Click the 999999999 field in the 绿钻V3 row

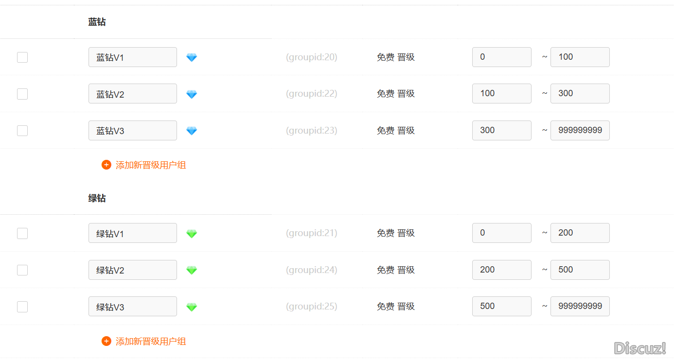tap(580, 306)
